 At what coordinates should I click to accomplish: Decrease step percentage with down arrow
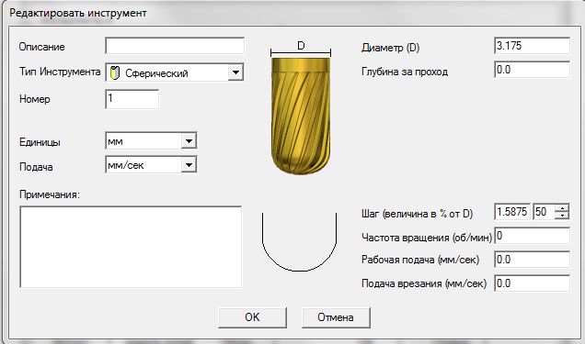pos(562,216)
